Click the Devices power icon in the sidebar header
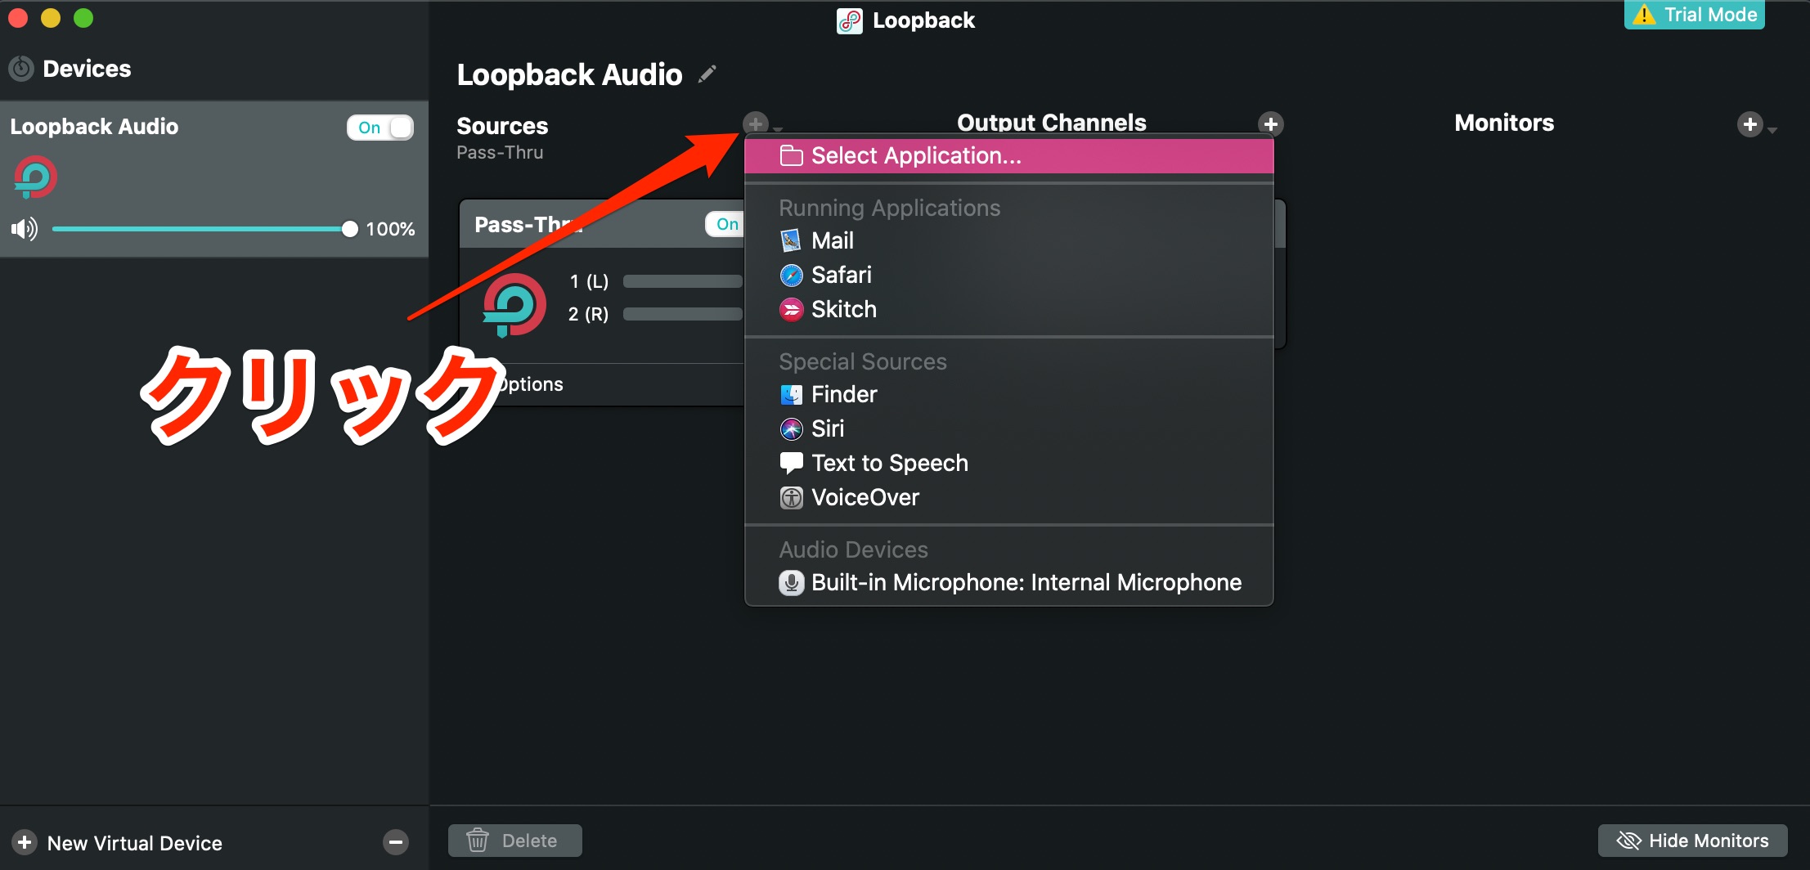The image size is (1810, 870). tap(21, 69)
